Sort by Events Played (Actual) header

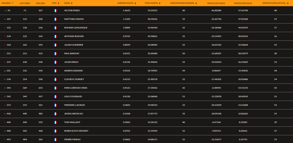click(x=275, y=3)
